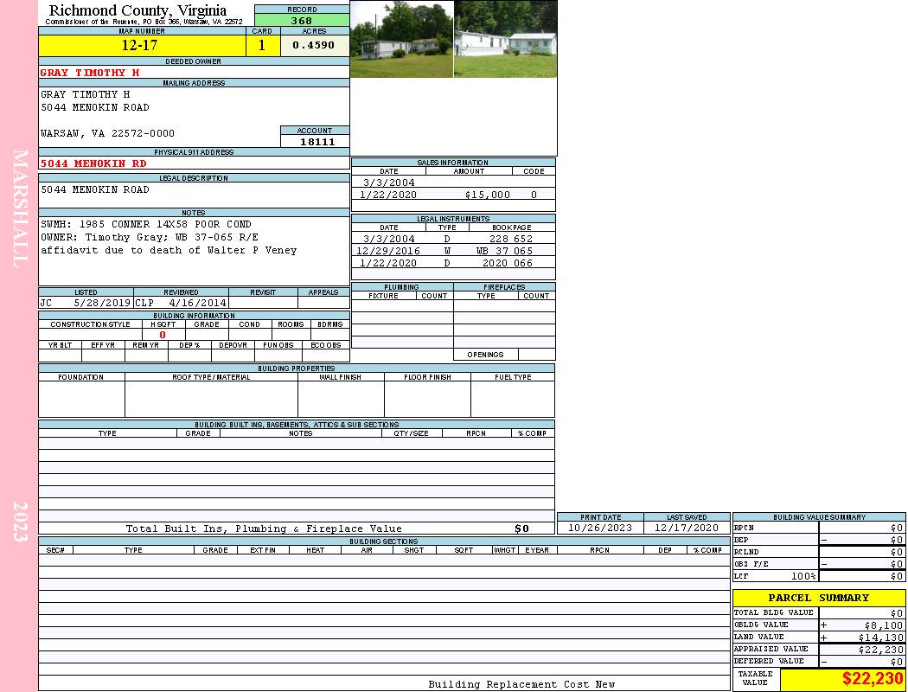Select the $15,000 sale amount
Screen dimensions: 908x692
pos(488,195)
